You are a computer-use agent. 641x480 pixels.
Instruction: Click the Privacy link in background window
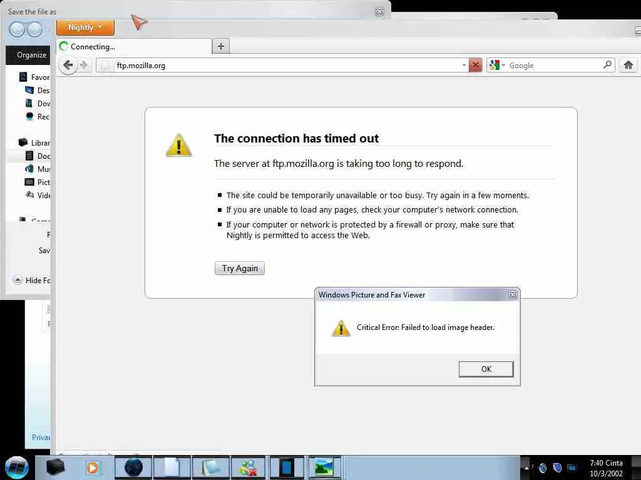point(41,437)
